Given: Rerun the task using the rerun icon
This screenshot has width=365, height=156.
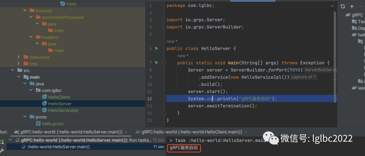Looking at the screenshot, I should coord(2,142).
